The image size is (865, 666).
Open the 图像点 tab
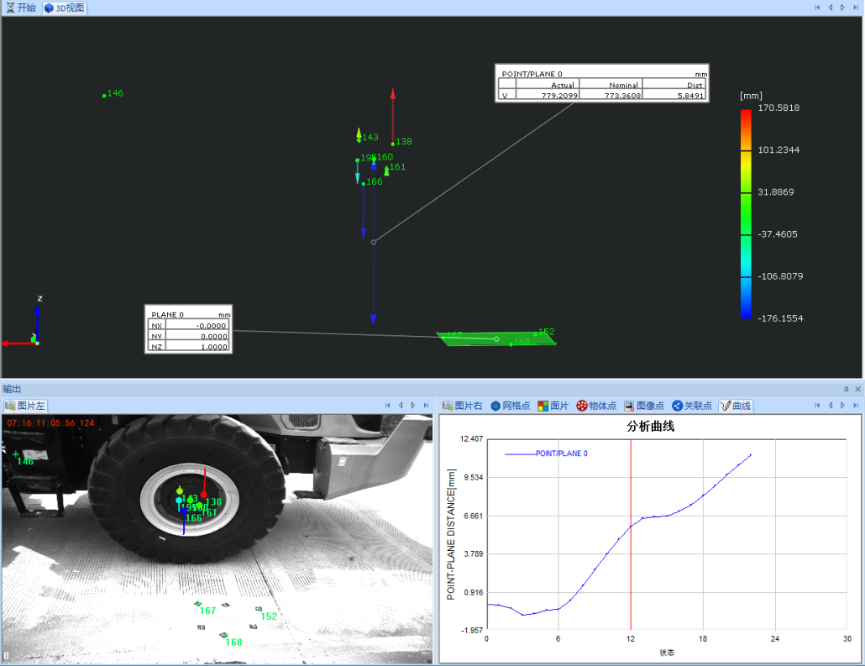pyautogui.click(x=644, y=406)
